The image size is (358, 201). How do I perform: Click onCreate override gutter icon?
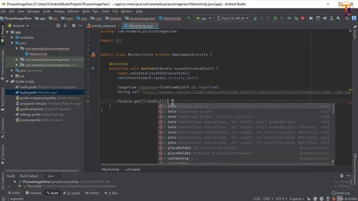tap(93, 68)
